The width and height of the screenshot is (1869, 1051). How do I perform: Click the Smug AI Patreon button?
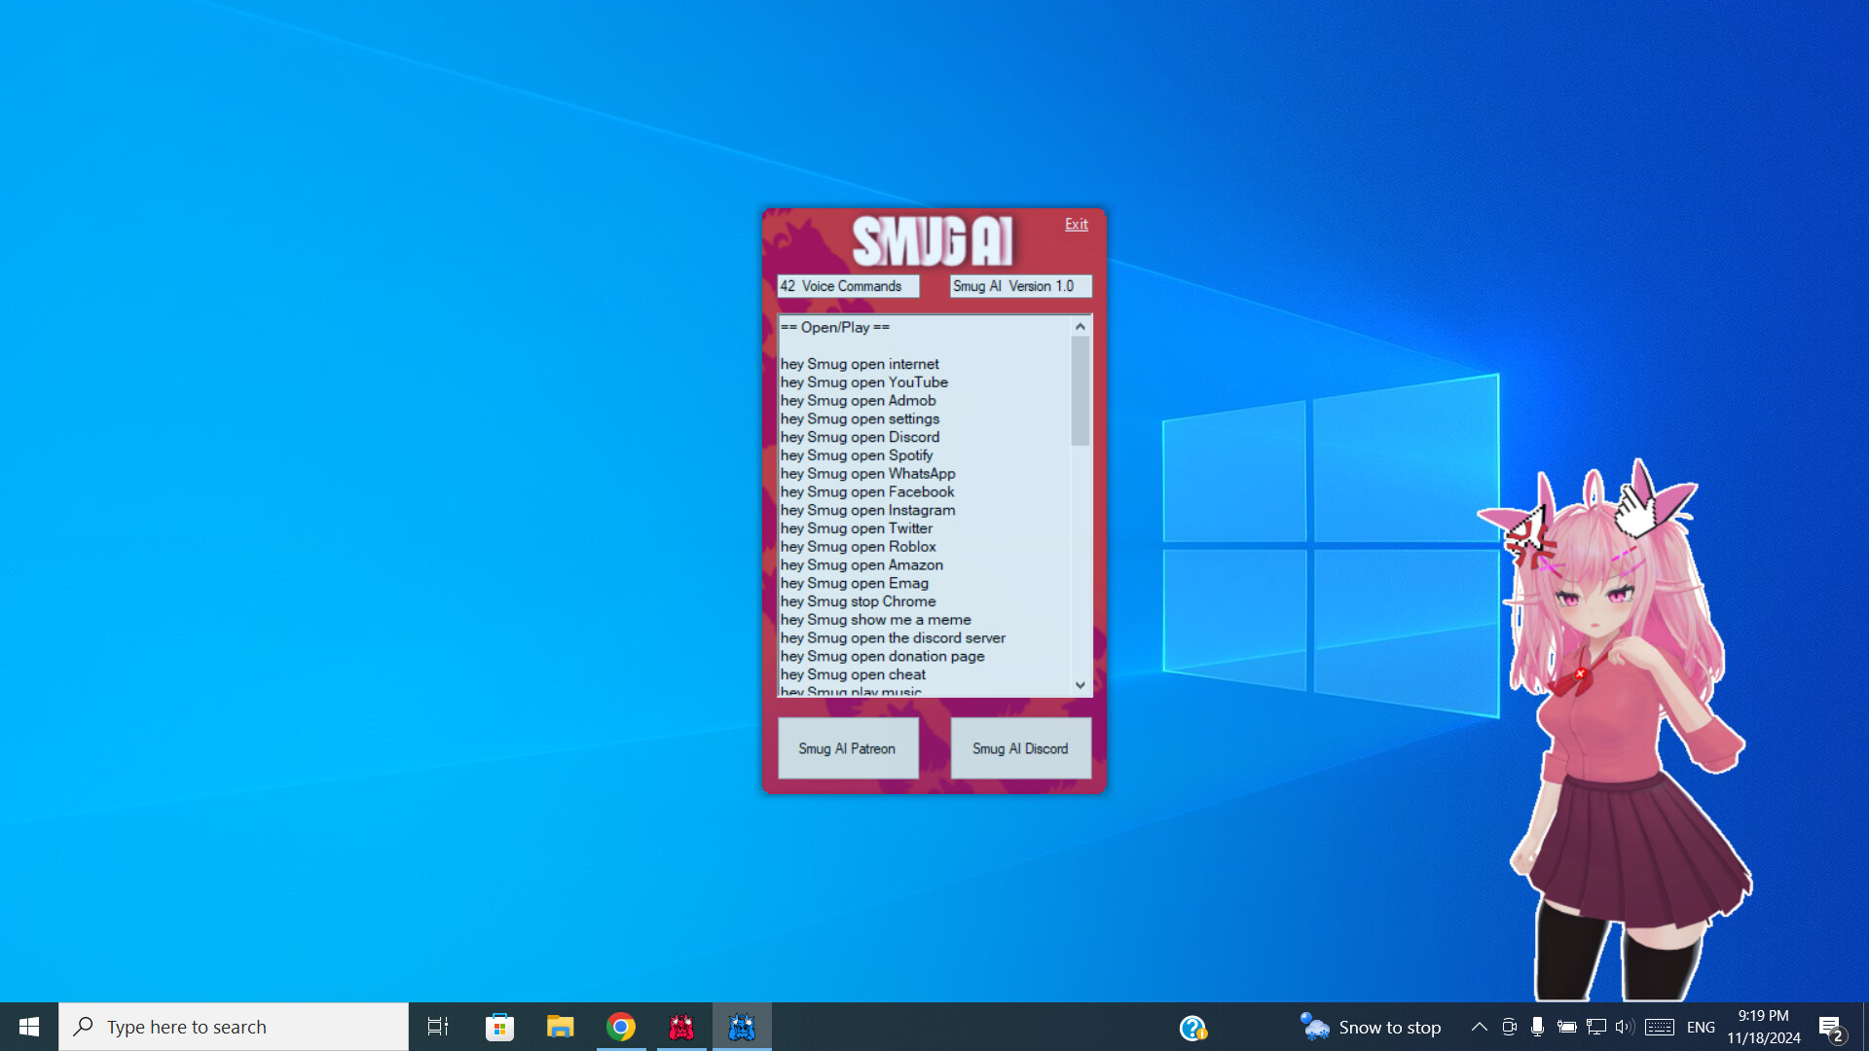click(x=847, y=747)
